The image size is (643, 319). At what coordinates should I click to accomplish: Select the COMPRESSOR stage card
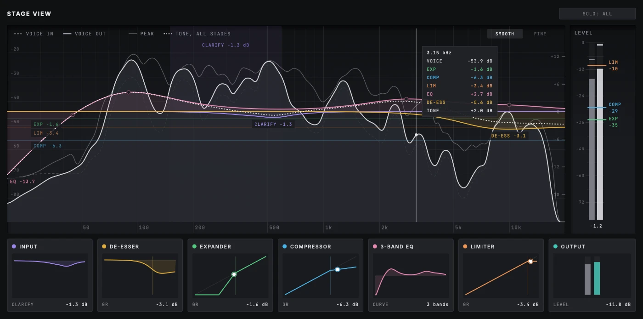[321, 275]
